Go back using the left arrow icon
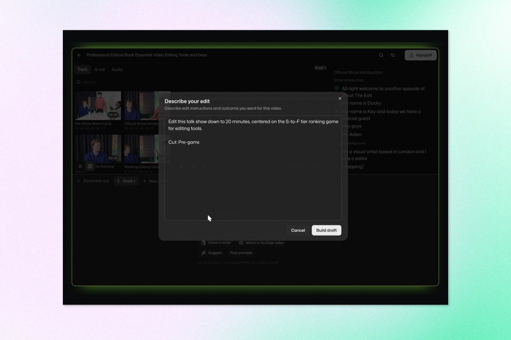The image size is (511, 340). (x=79, y=55)
